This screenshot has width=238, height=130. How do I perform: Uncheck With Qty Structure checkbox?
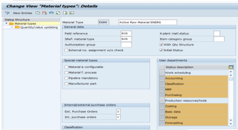point(161,44)
